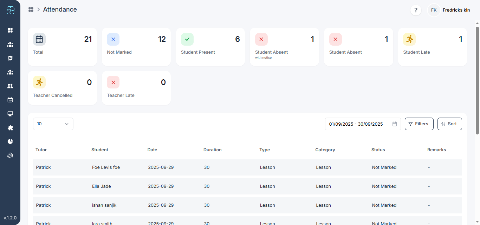Click the Student Late label
This screenshot has height=225, width=480.
click(416, 52)
